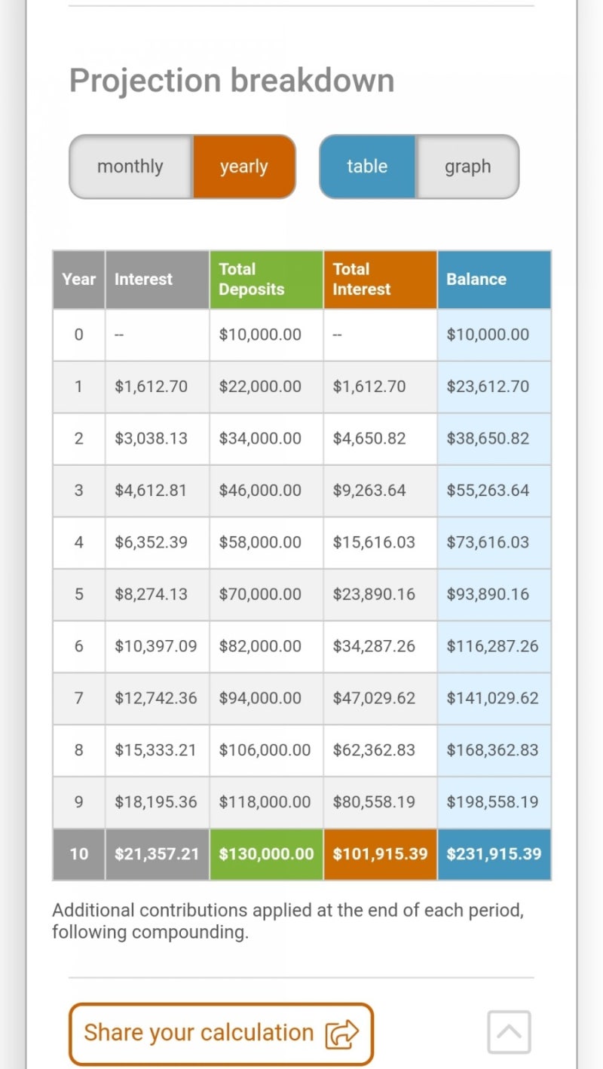
Task: Click the share arrow icon
Action: 341,1034
